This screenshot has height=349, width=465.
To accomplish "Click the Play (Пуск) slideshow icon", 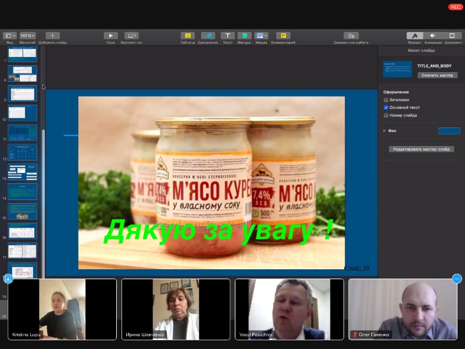I will [110, 35].
